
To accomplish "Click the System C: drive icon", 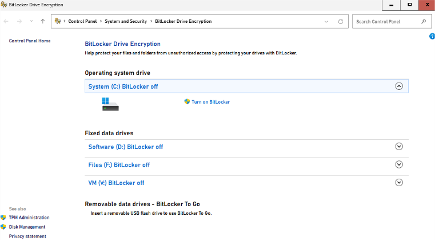I will pos(110,104).
